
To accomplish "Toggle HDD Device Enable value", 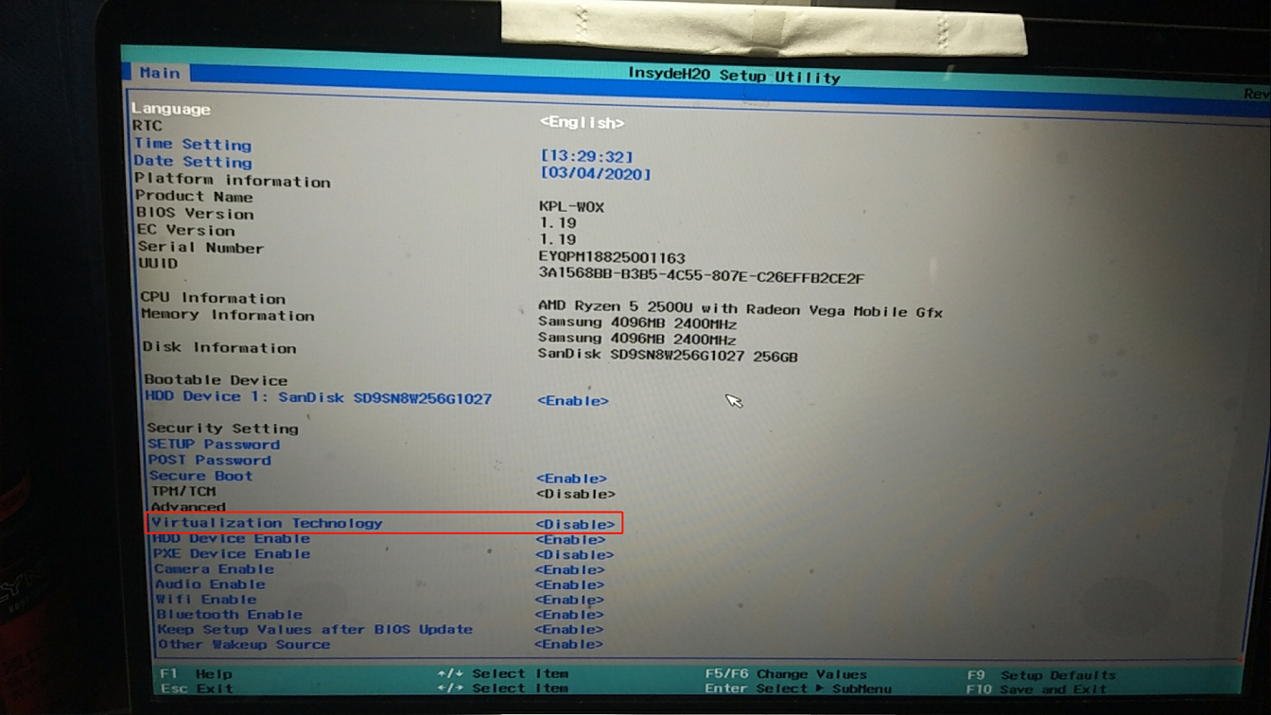I will (x=569, y=539).
